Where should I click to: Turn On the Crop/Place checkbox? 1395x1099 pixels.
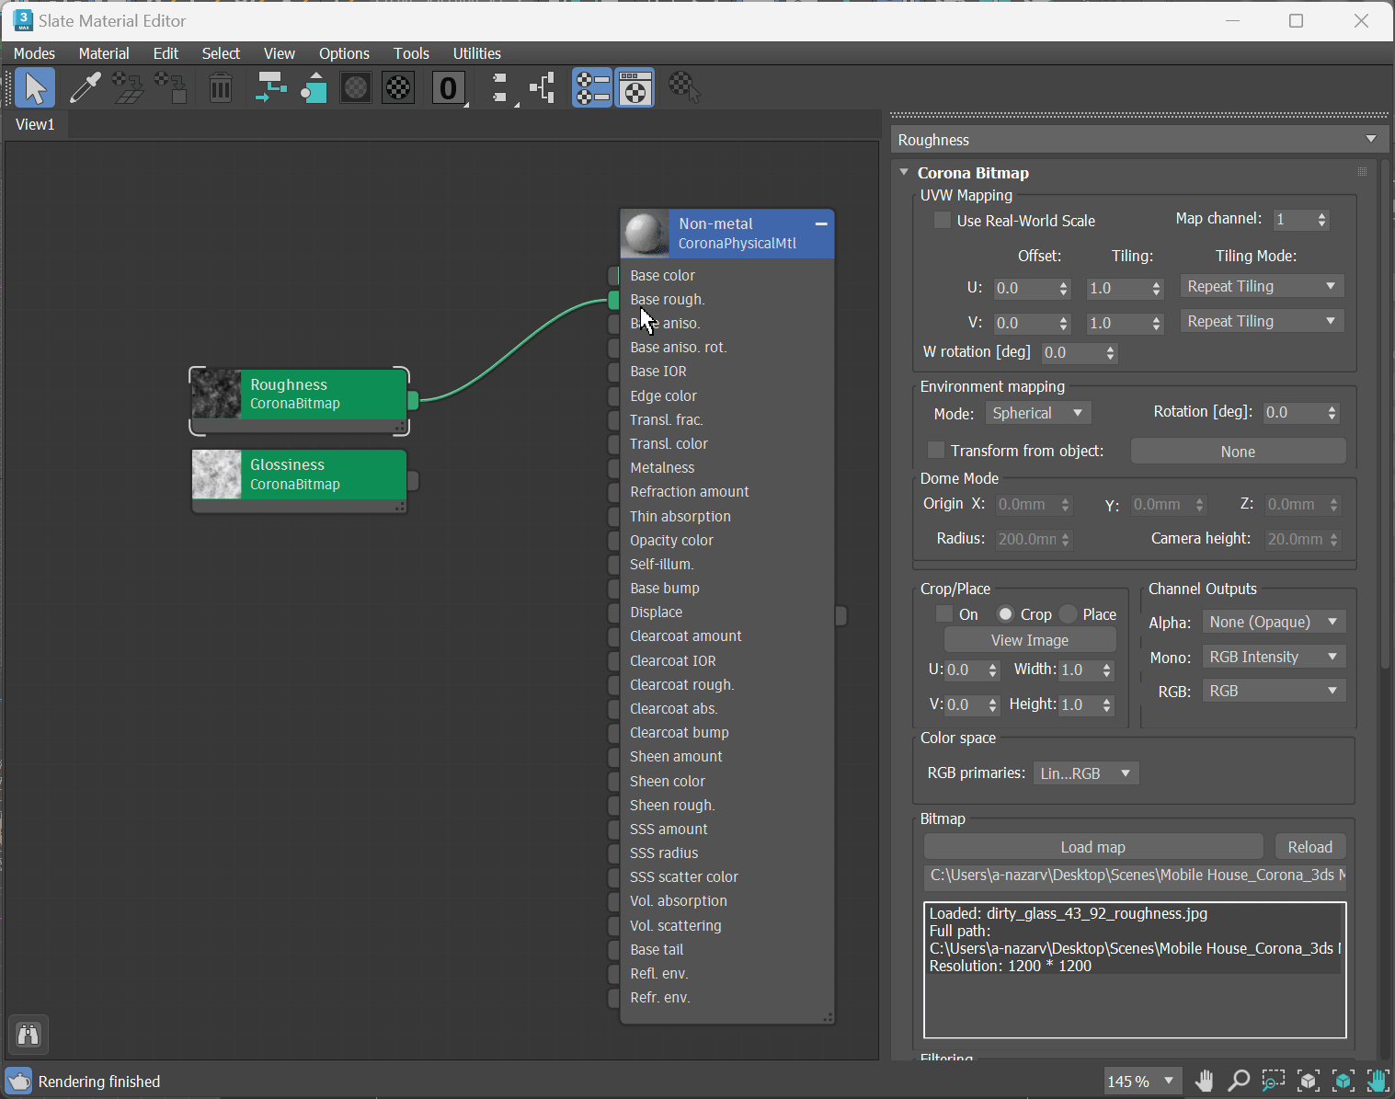point(944,614)
